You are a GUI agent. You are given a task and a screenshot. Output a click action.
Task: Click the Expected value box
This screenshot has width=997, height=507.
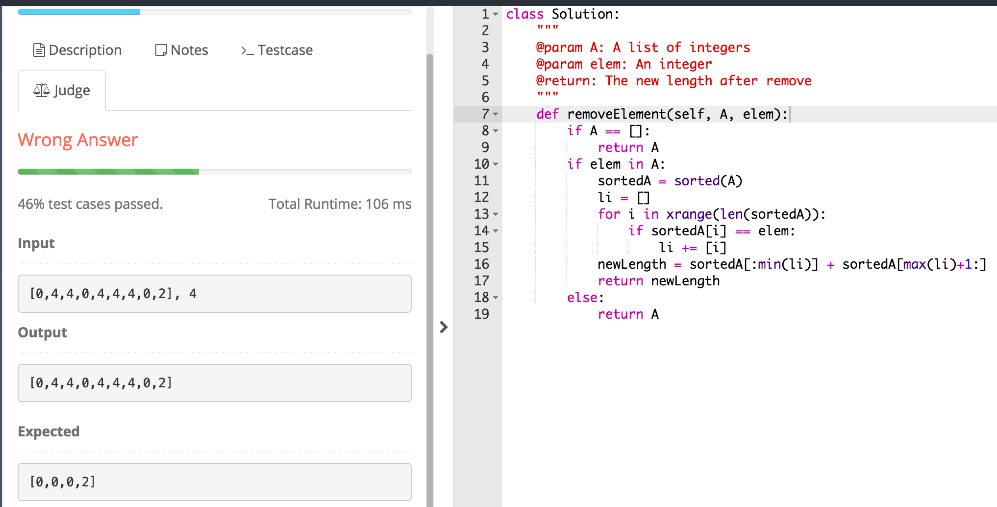(x=215, y=482)
